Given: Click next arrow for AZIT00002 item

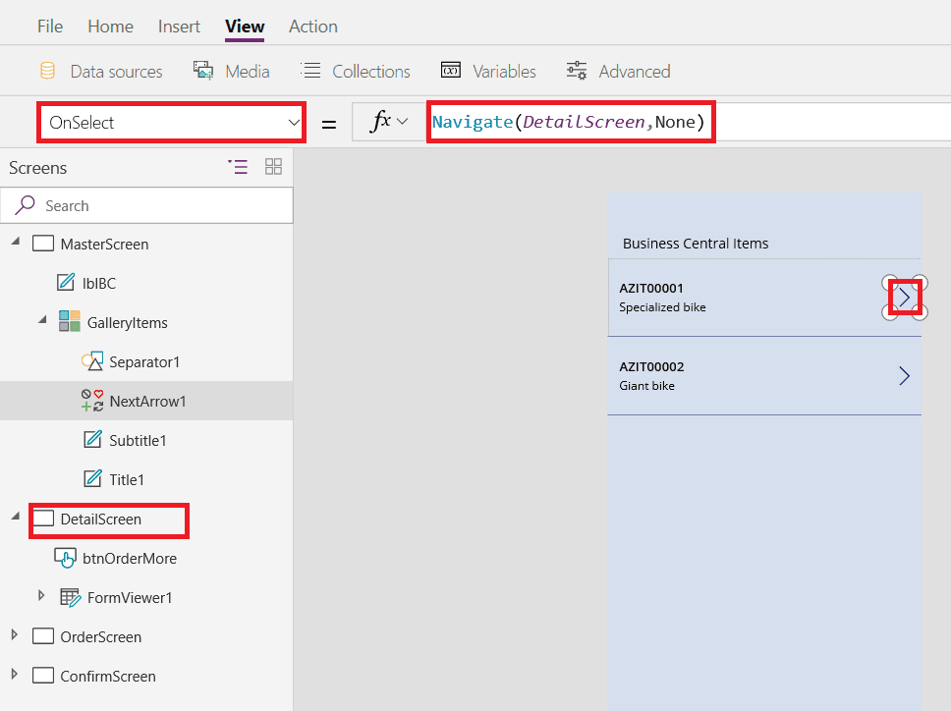Looking at the screenshot, I should [x=904, y=376].
